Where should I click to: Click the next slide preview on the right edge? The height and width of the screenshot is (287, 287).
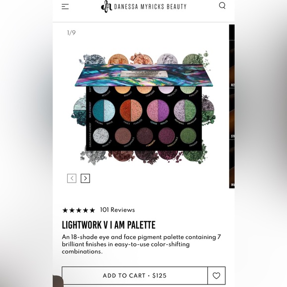click(x=232, y=106)
